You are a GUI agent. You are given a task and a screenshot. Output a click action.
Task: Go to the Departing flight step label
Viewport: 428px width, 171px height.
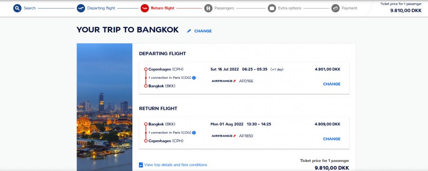tap(101, 8)
